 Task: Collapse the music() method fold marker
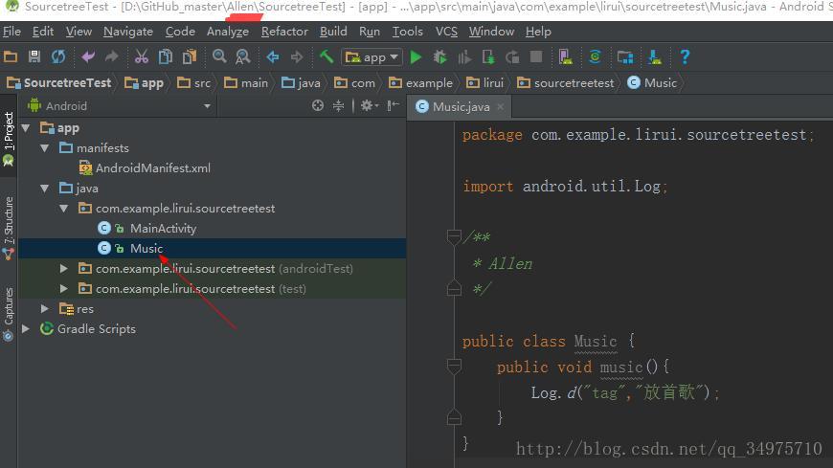pos(454,366)
